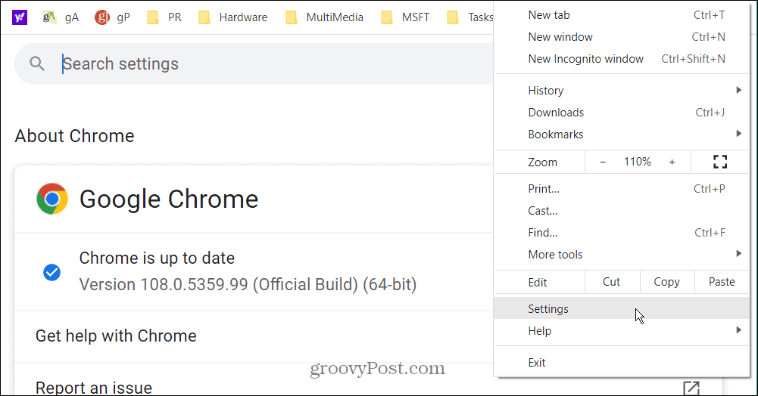Open the PR bookmarks folder
The height and width of the screenshot is (396, 758).
(164, 17)
